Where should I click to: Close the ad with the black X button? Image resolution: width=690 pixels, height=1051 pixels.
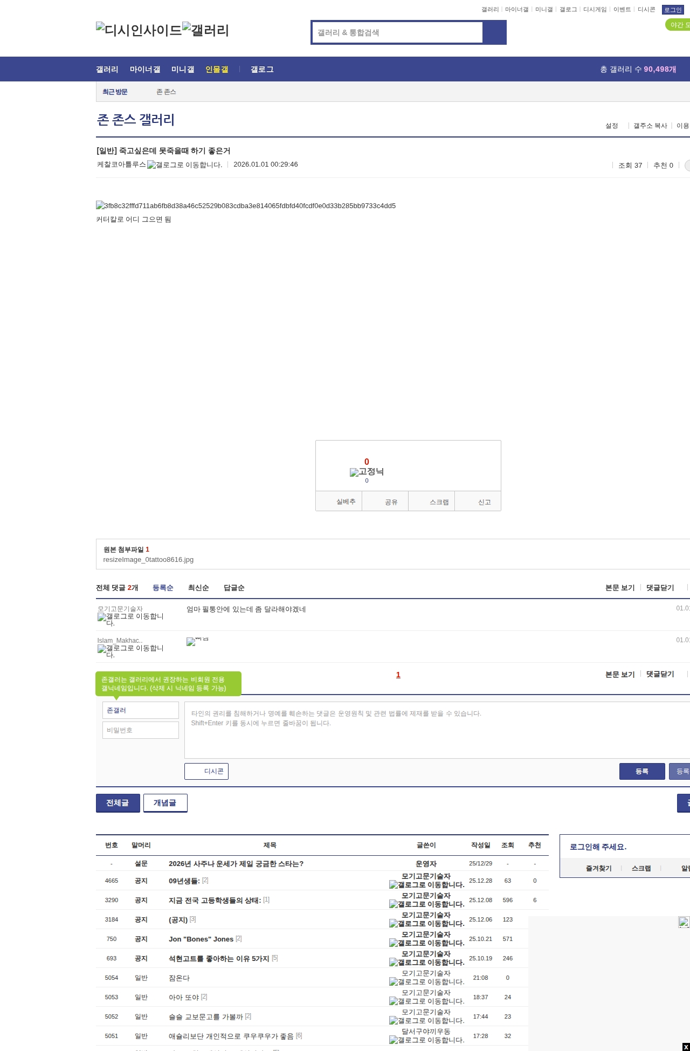tap(686, 1047)
